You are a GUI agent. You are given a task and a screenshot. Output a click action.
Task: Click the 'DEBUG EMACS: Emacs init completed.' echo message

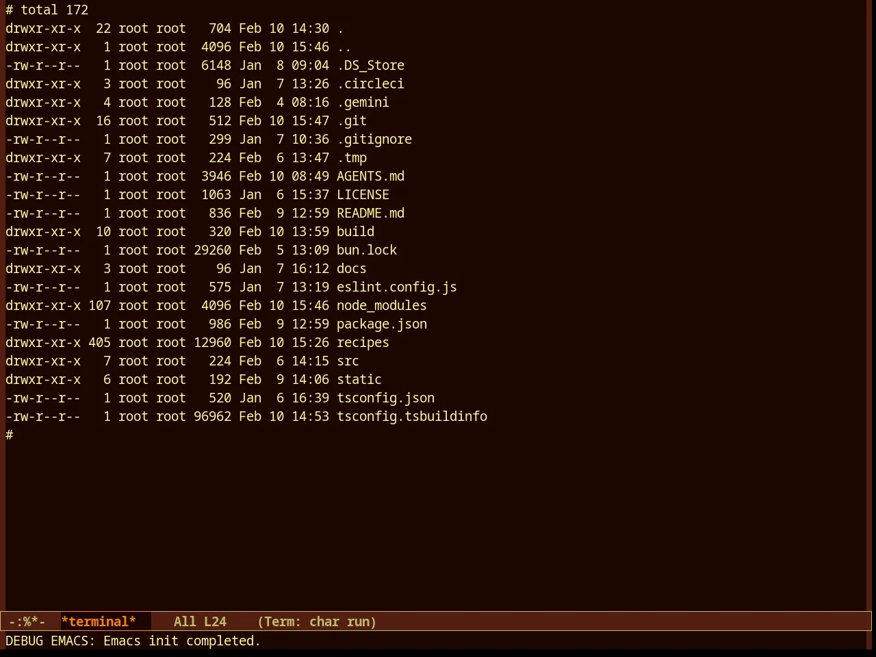point(133,641)
